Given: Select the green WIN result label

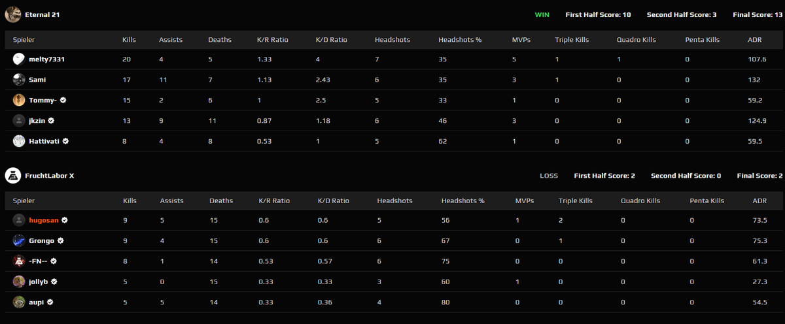Looking at the screenshot, I should tap(542, 14).
